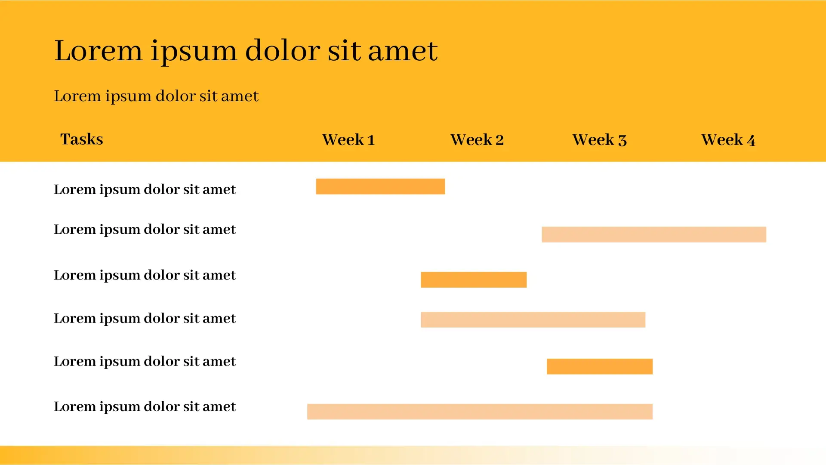Screen dimensions: 826x465
Task: Select the third row's dark orange Week 2 bar
Action: (473, 280)
